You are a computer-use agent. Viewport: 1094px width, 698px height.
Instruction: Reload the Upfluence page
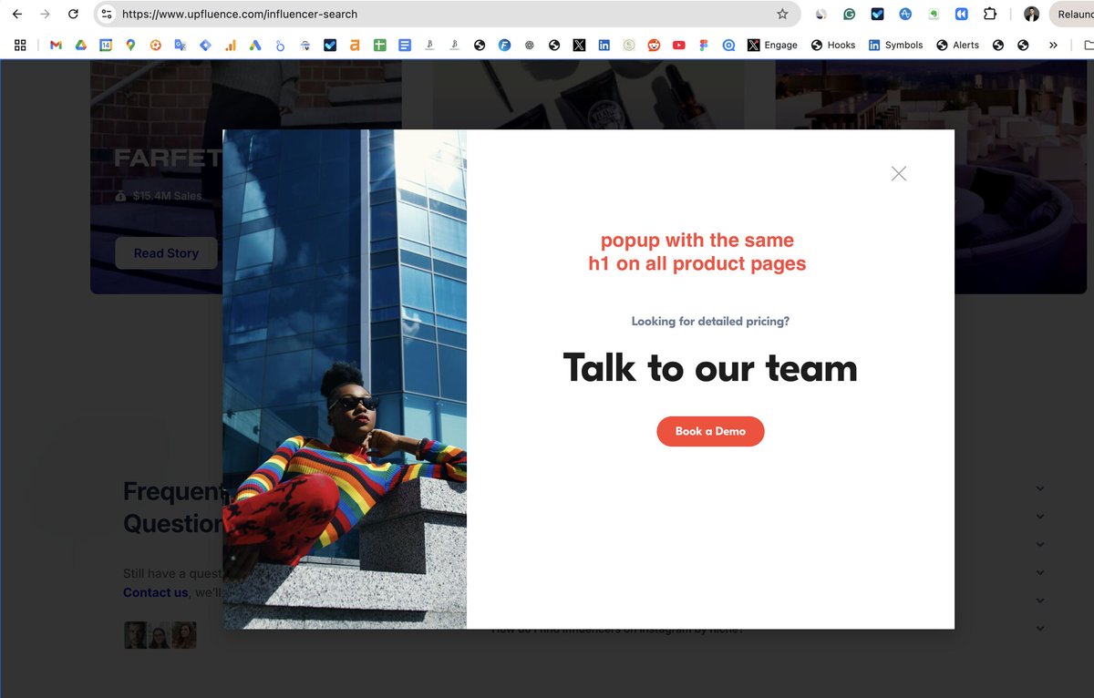coord(73,14)
